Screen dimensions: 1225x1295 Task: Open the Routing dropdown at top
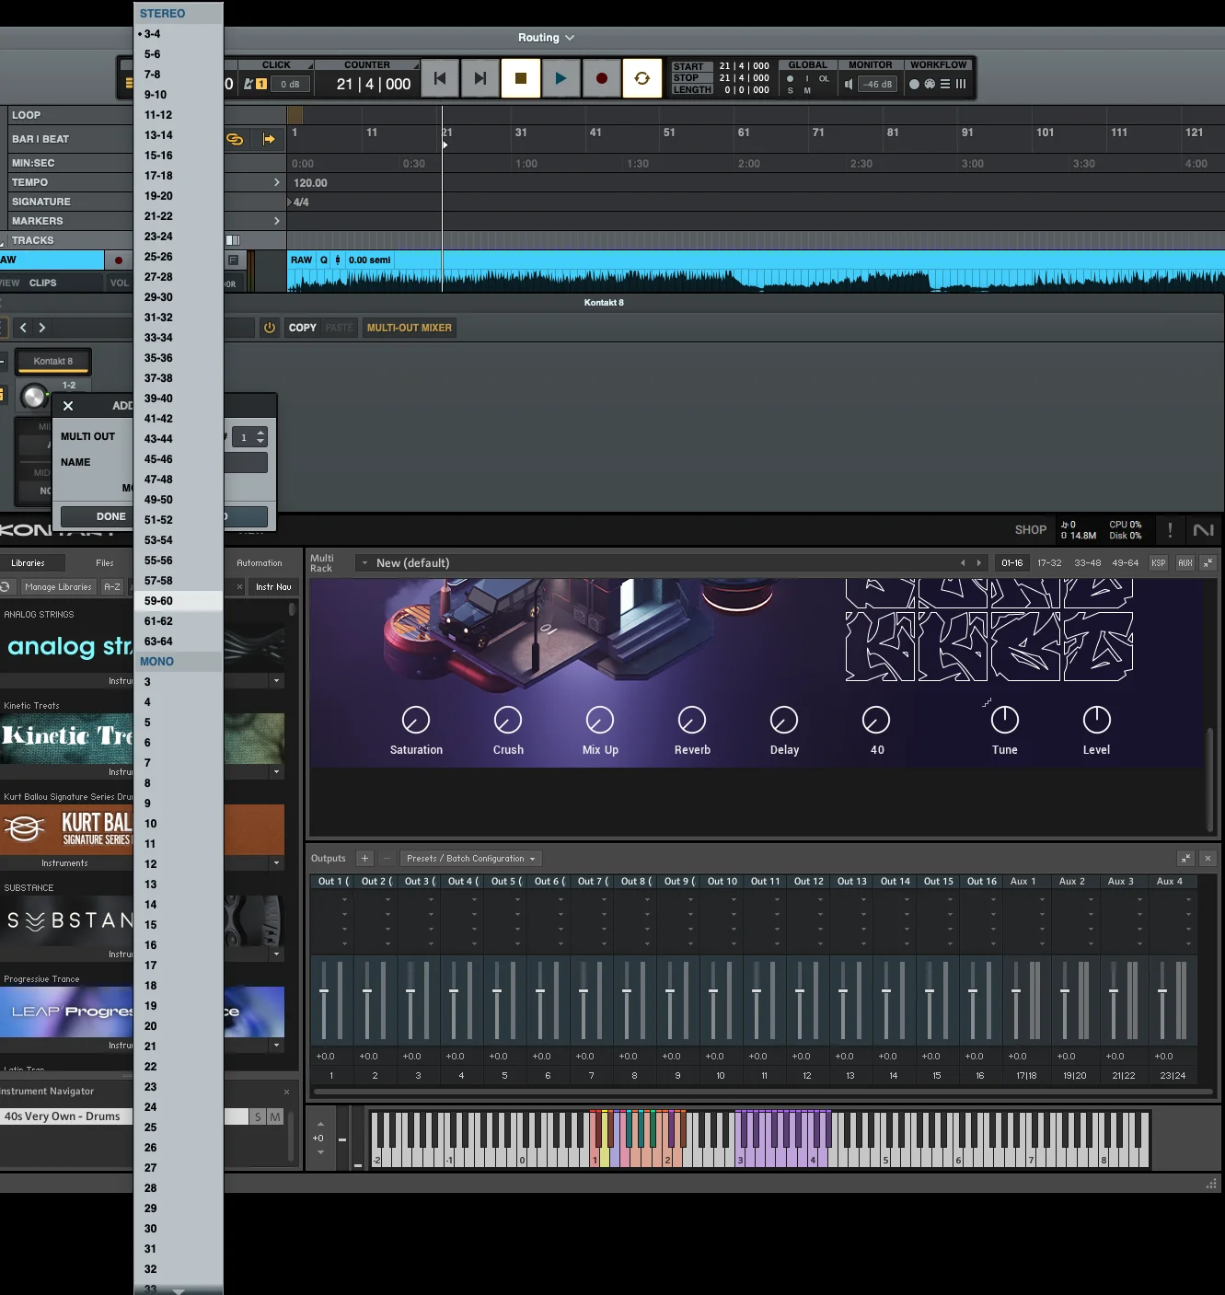click(546, 38)
